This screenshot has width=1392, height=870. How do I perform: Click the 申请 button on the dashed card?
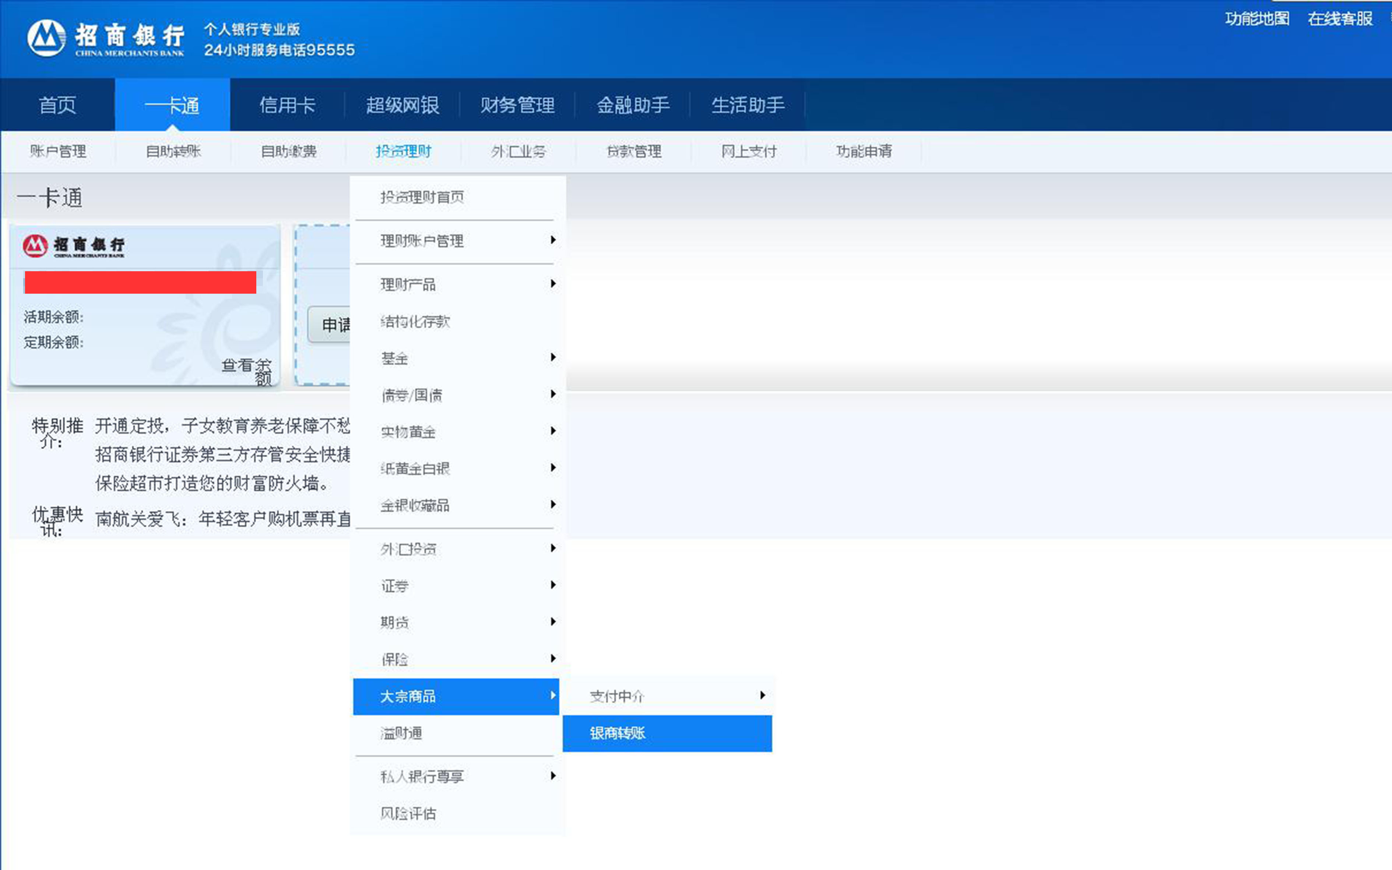329,325
